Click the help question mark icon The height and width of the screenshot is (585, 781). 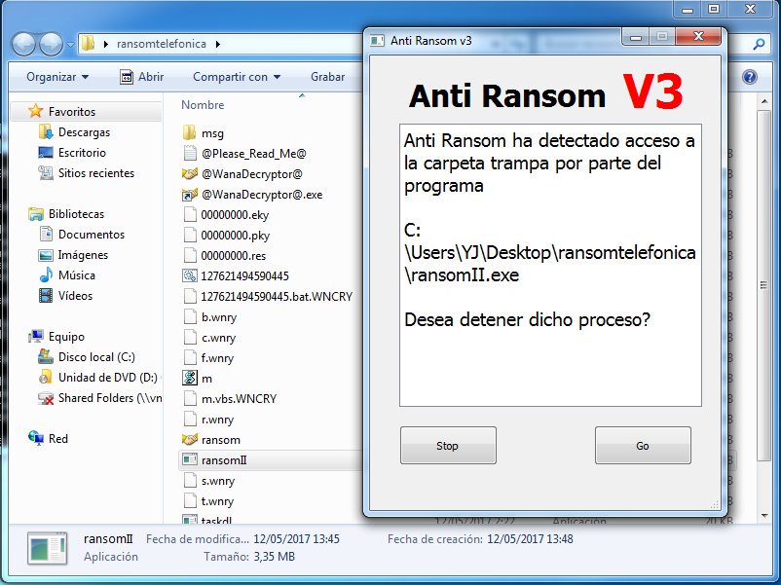[x=750, y=77]
